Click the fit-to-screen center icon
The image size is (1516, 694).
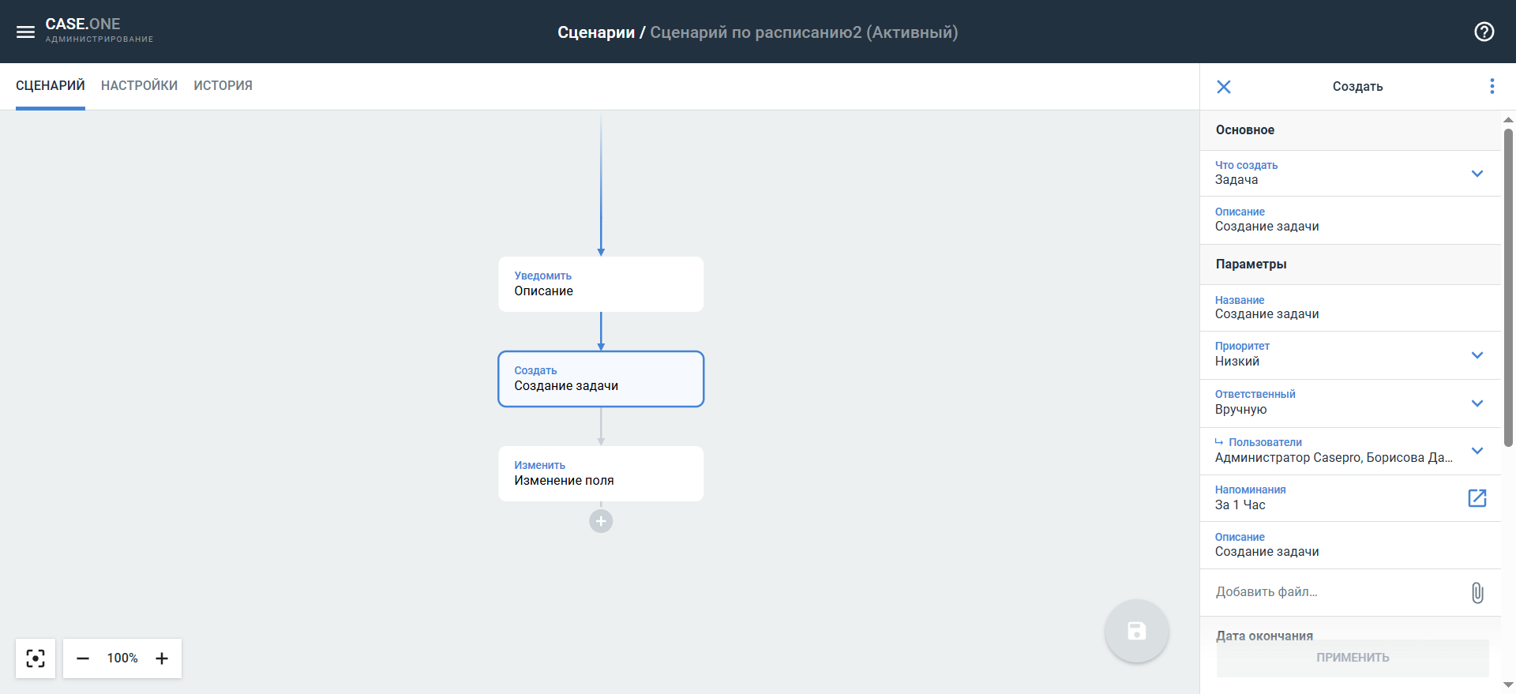pyautogui.click(x=36, y=658)
